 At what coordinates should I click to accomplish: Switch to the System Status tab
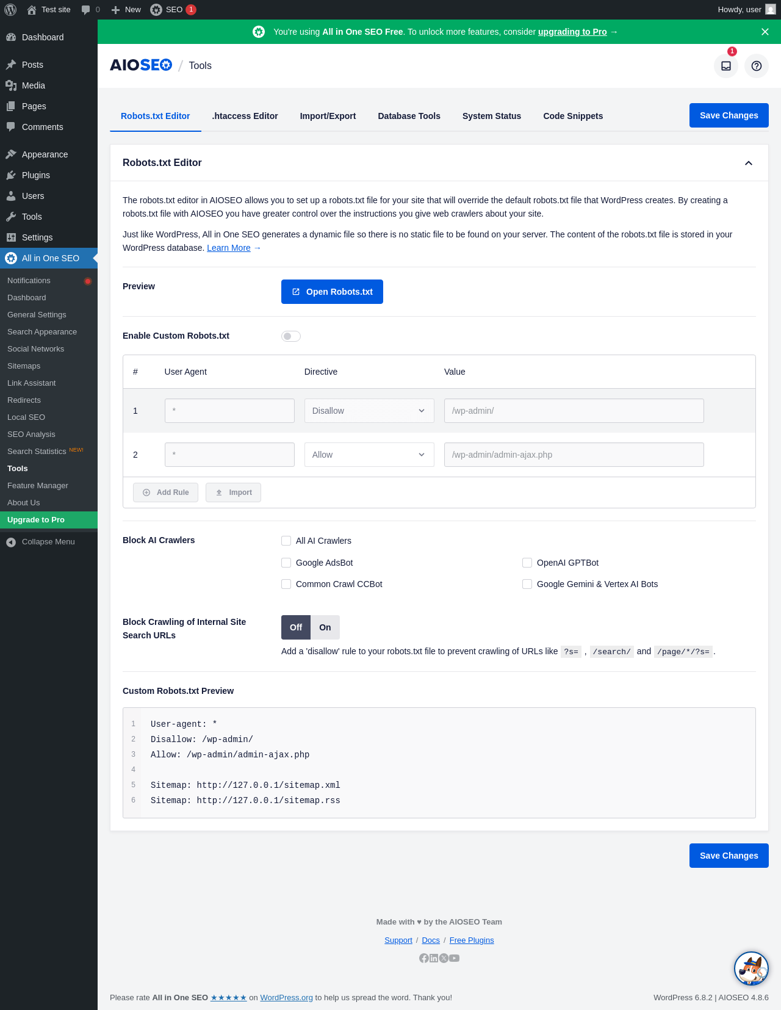(492, 116)
